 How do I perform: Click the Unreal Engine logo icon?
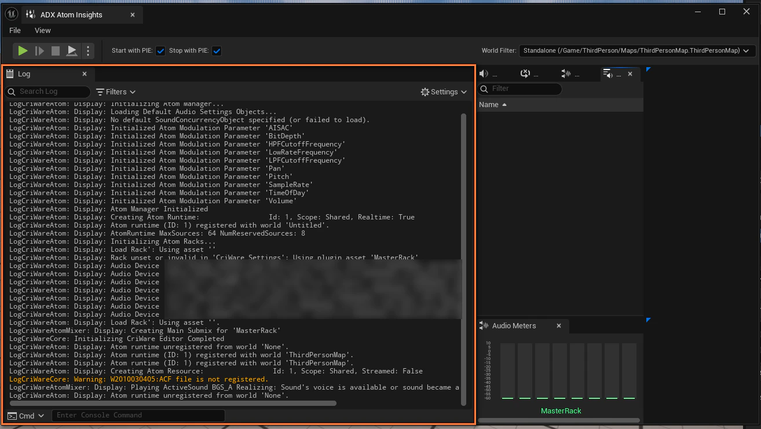coord(11,14)
